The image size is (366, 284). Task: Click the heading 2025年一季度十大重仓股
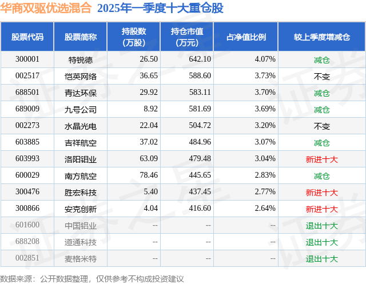coord(160,8)
